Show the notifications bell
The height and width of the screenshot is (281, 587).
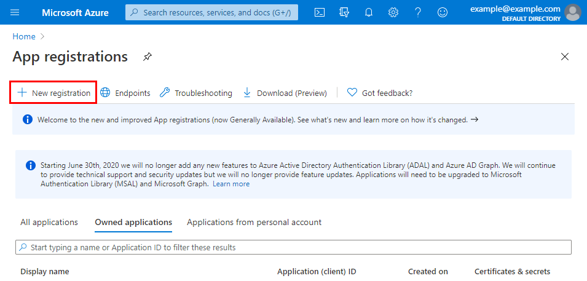click(369, 12)
